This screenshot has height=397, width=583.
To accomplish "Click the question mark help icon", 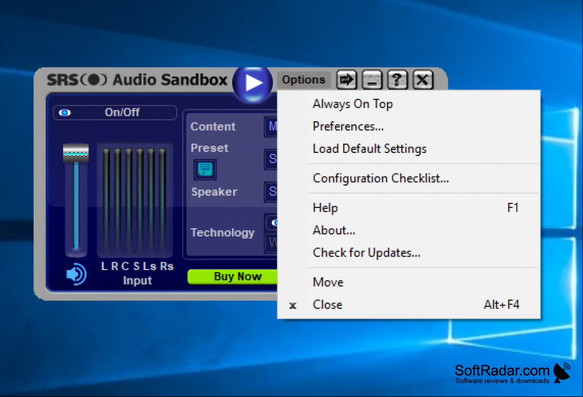I will 397,80.
